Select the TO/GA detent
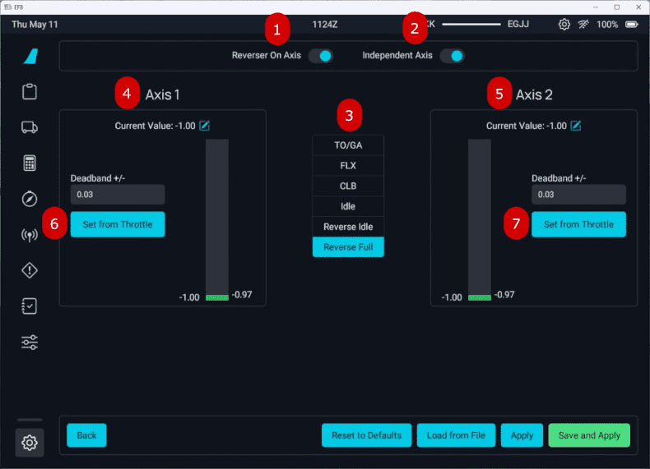The width and height of the screenshot is (650, 469). (348, 145)
